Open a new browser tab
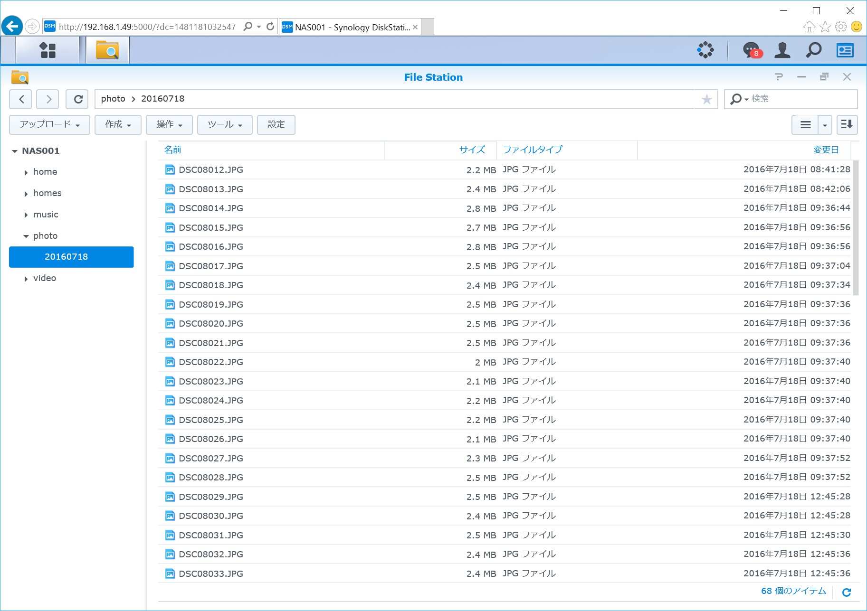Viewport: 867px width, 611px height. 428,27
